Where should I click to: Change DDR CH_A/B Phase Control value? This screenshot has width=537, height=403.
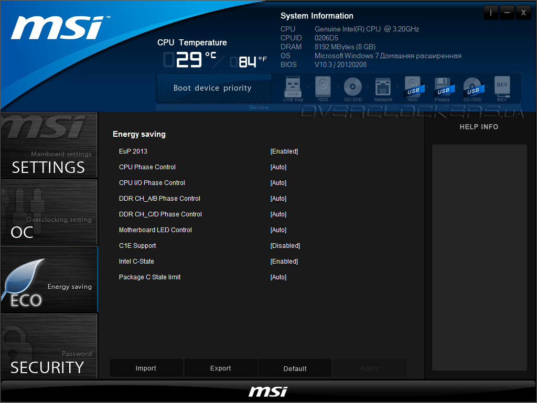(278, 199)
